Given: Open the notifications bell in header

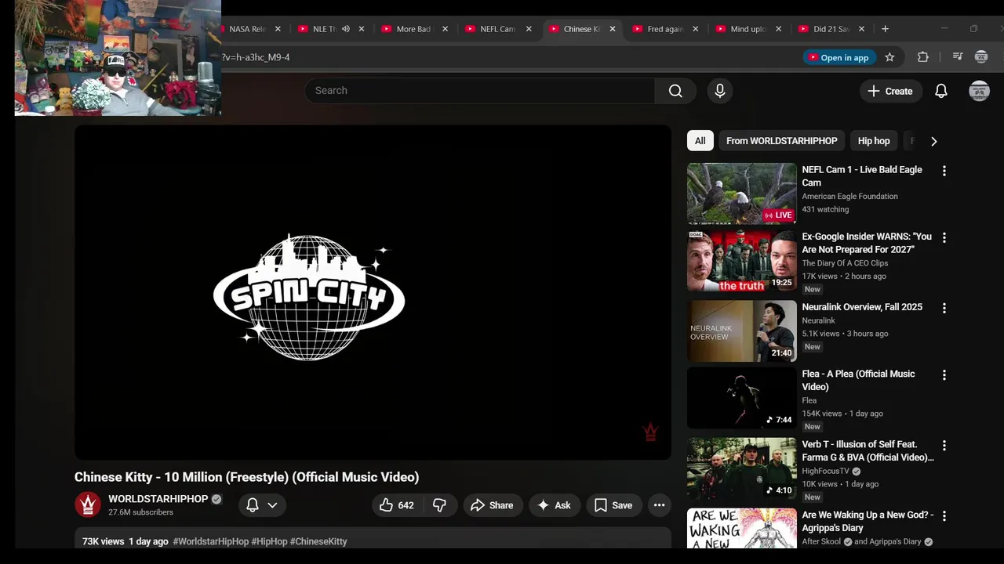Looking at the screenshot, I should click(941, 91).
